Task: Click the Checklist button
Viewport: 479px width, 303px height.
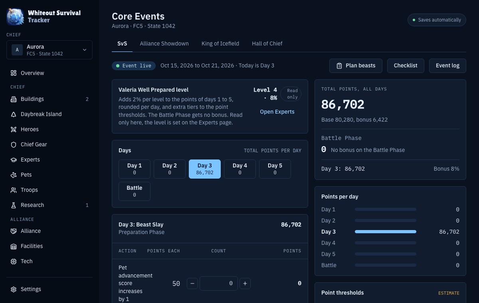Action: click(x=406, y=66)
